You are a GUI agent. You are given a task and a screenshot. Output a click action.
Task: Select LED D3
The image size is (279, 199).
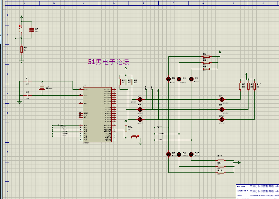(x=168, y=154)
